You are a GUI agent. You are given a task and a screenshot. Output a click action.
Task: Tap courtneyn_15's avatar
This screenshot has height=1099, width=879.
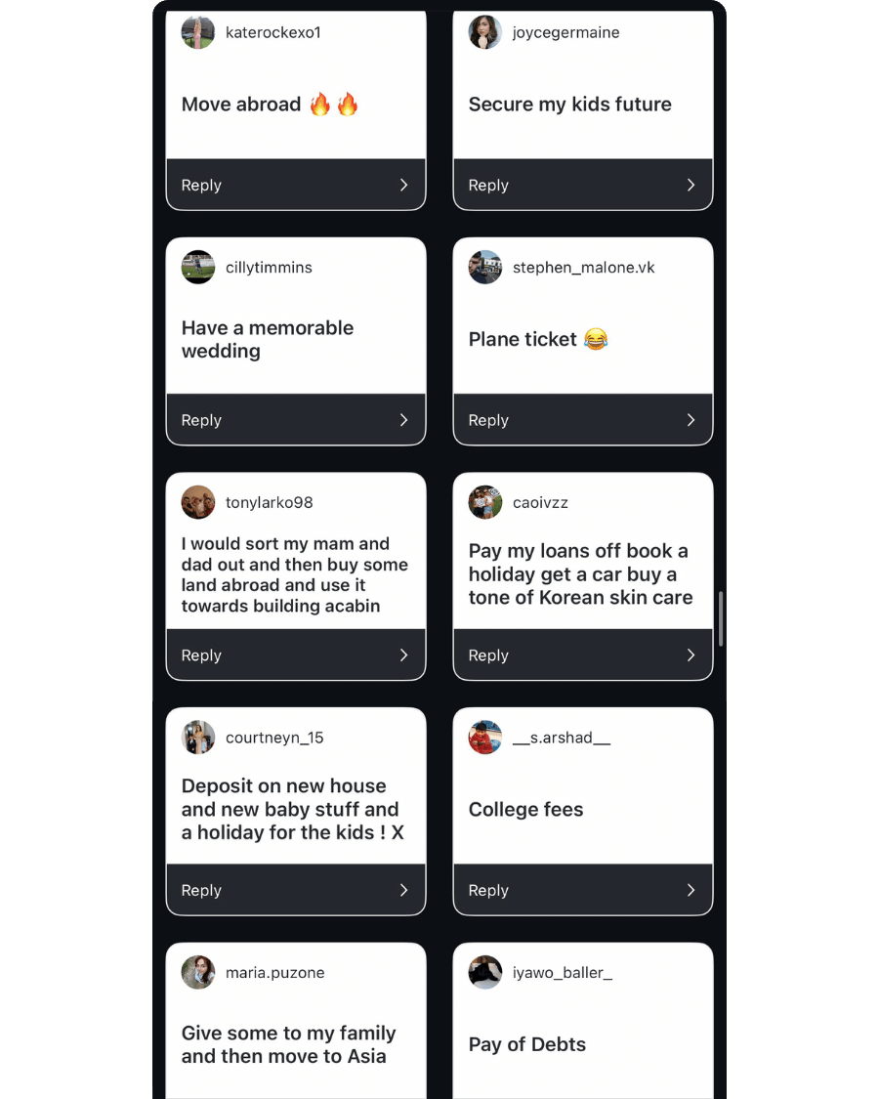pos(198,738)
